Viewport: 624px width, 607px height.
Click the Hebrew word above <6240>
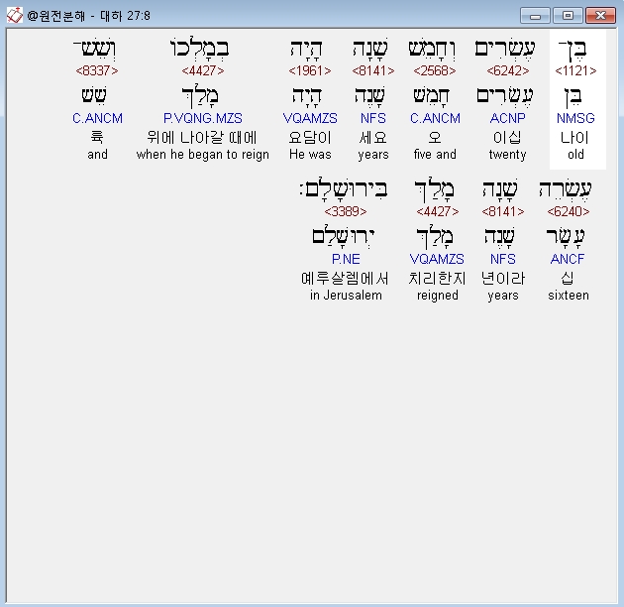[566, 188]
